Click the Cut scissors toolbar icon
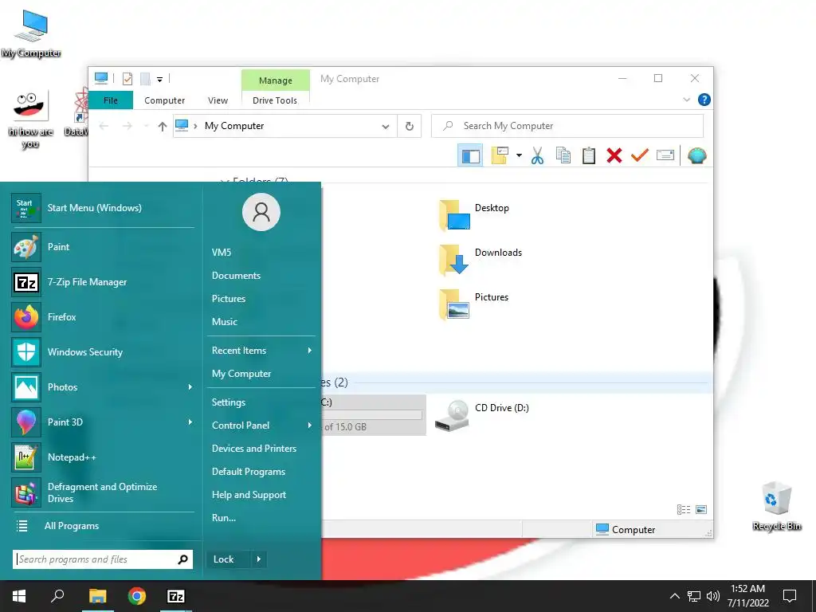The width and height of the screenshot is (816, 612). click(537, 155)
